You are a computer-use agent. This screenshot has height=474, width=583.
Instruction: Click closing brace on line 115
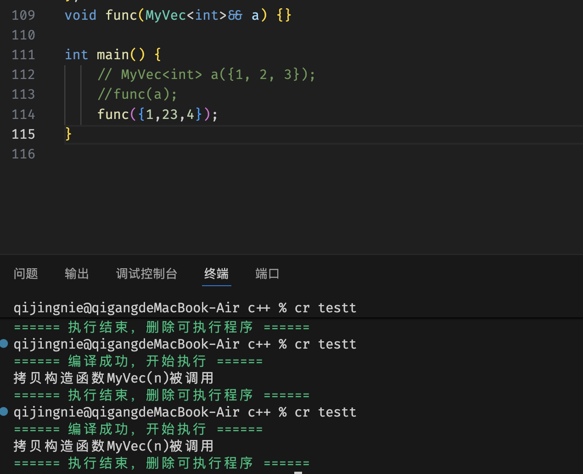click(x=68, y=134)
